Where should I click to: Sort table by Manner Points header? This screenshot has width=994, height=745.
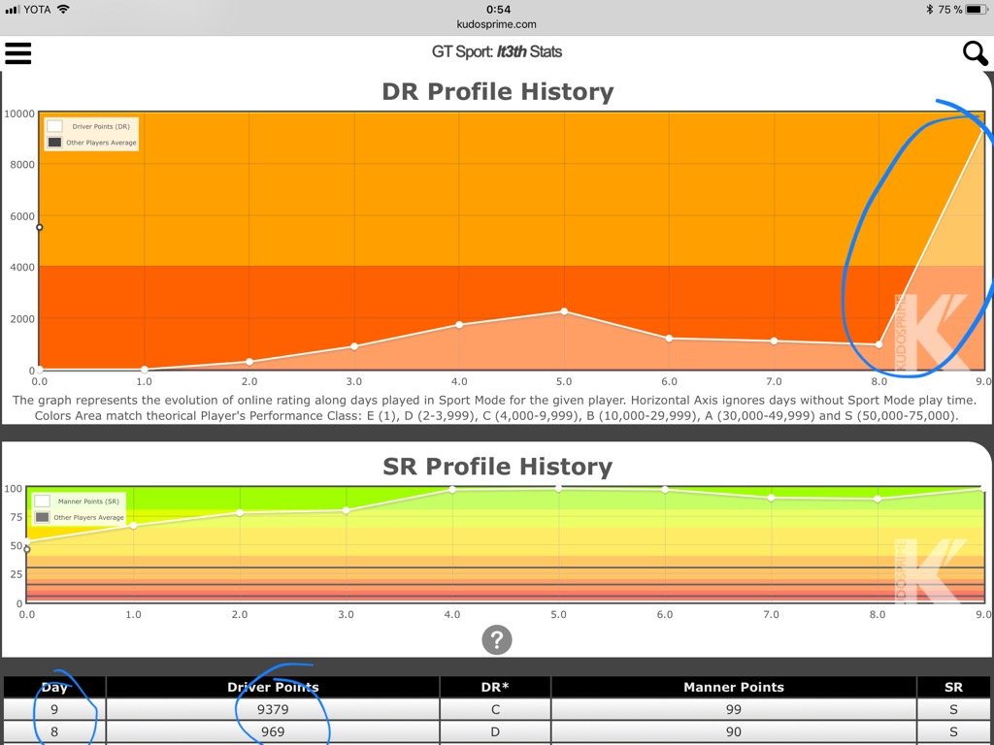(x=734, y=687)
